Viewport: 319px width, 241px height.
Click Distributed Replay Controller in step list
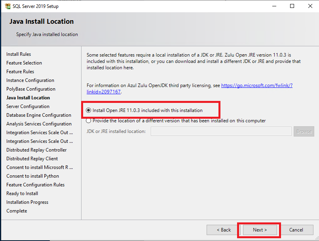36,150
